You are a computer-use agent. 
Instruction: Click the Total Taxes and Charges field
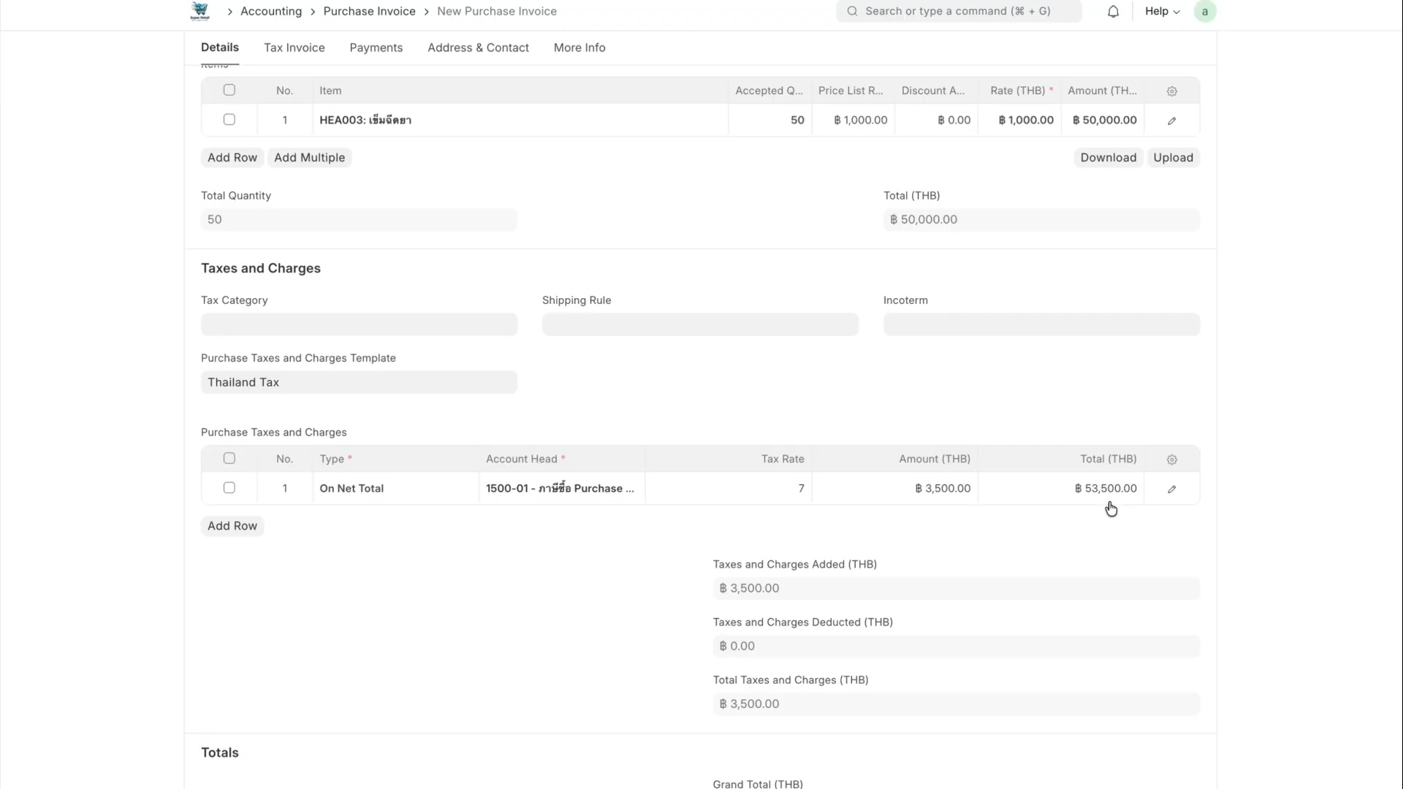coord(957,704)
